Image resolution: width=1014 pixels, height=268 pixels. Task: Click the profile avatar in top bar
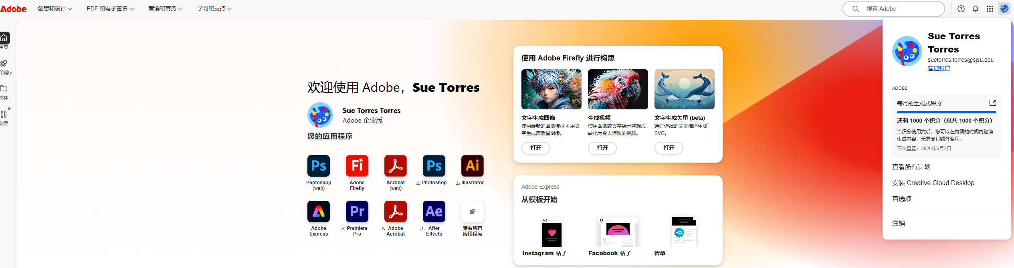pos(1004,9)
